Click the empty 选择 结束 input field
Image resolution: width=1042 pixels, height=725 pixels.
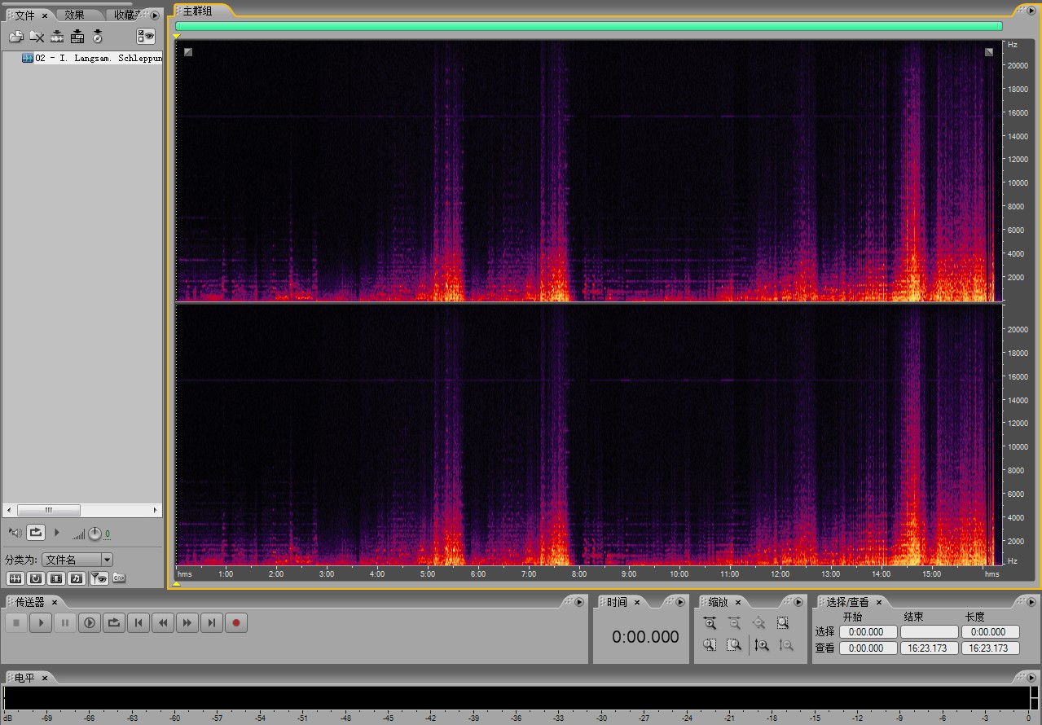[930, 632]
